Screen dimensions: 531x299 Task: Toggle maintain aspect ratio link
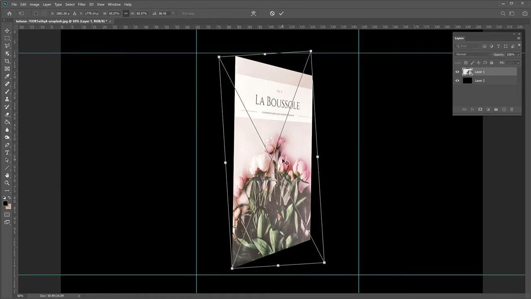click(126, 13)
